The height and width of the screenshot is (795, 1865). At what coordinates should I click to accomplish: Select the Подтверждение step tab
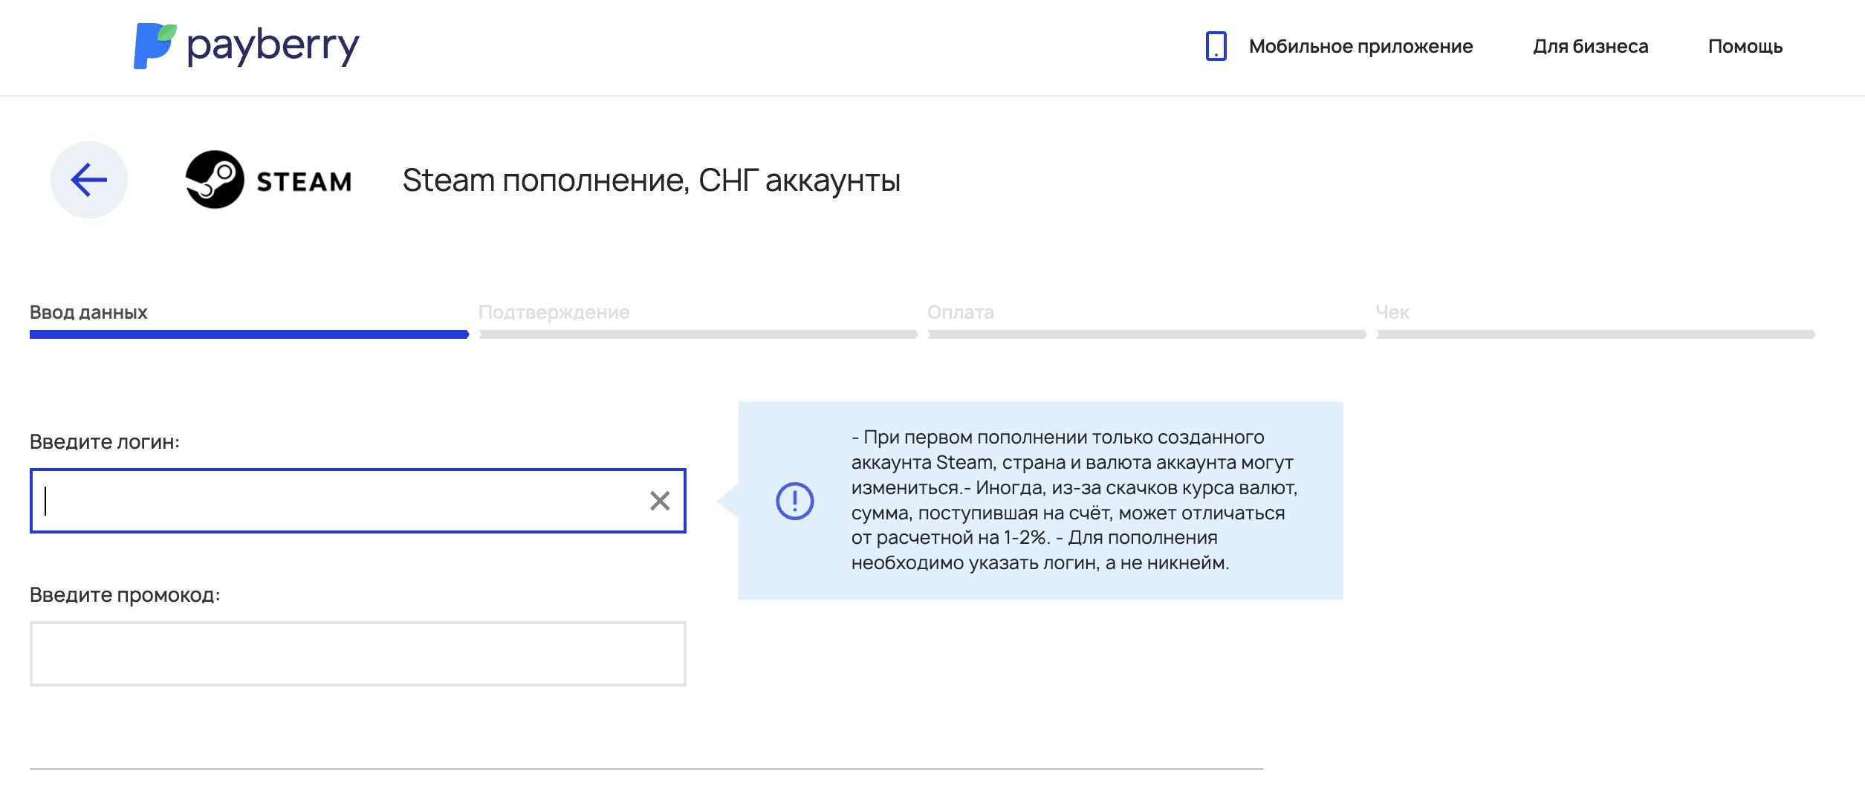(x=554, y=312)
